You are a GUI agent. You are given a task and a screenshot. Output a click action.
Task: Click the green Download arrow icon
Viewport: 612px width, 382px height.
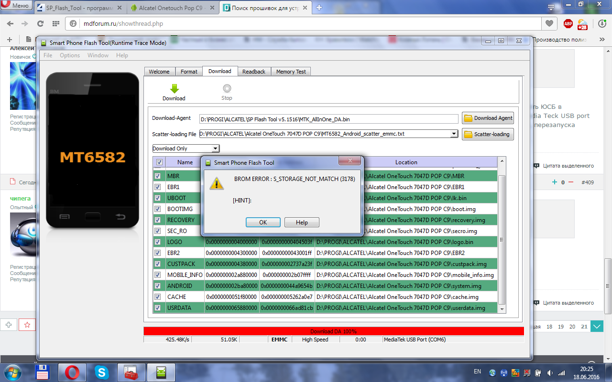click(x=174, y=89)
